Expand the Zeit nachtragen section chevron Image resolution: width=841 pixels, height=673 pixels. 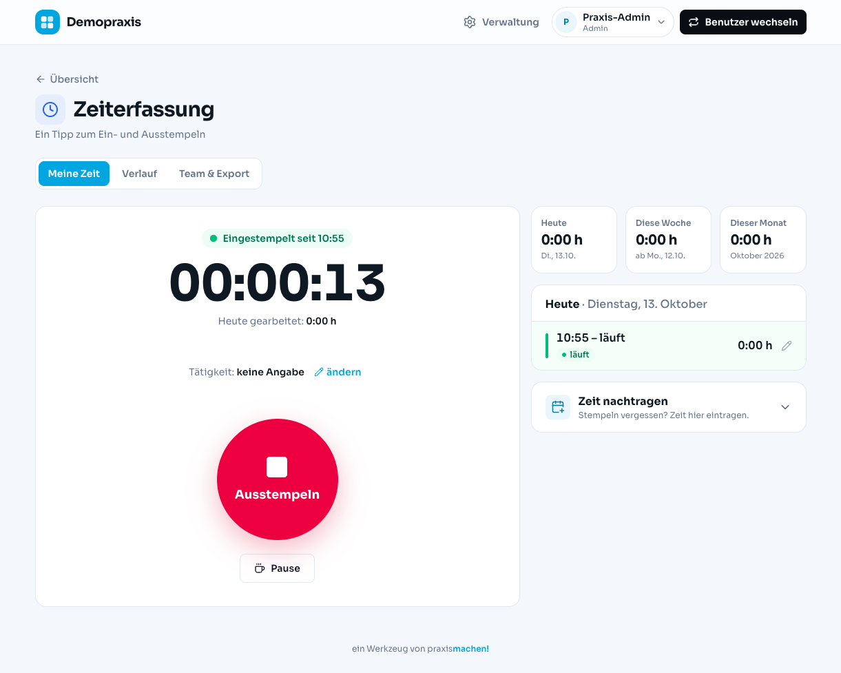(x=785, y=407)
